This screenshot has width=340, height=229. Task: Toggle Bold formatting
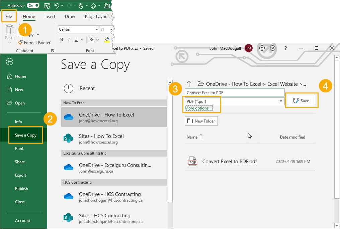click(62, 40)
